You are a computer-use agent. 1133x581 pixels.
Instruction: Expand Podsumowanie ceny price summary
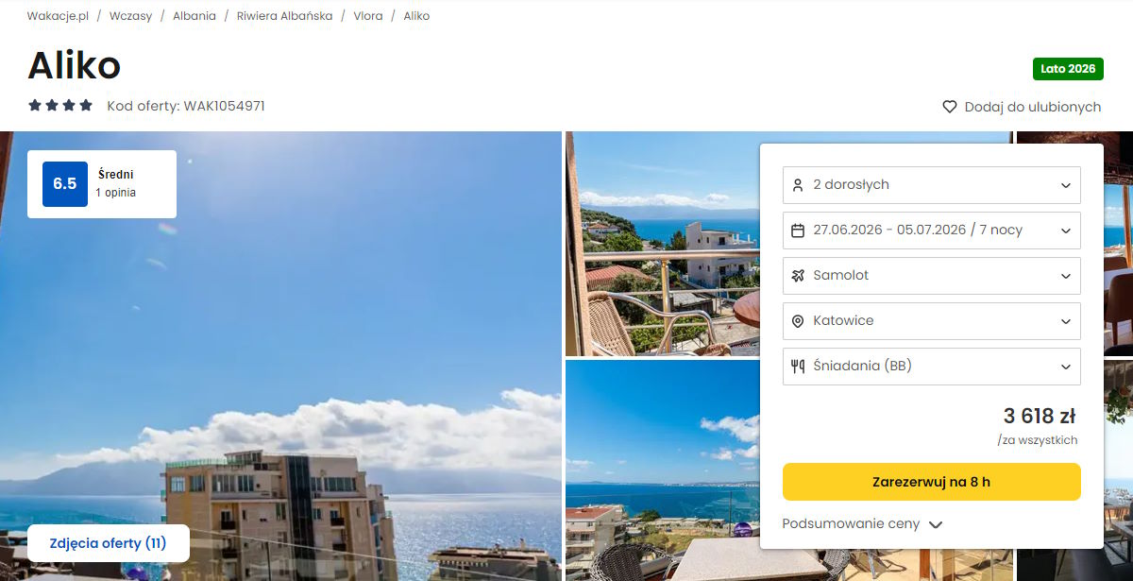[863, 524]
